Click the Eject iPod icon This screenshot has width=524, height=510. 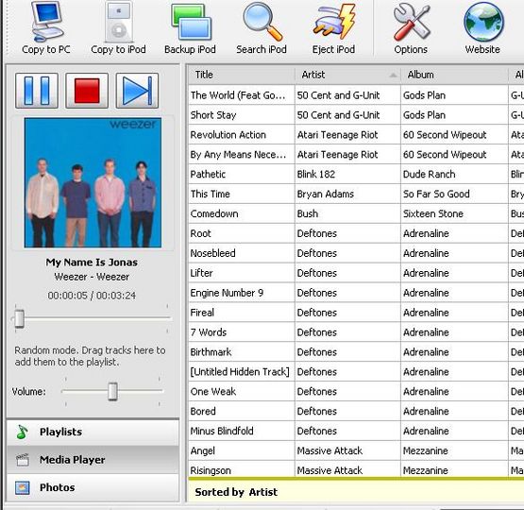pyautogui.click(x=333, y=22)
